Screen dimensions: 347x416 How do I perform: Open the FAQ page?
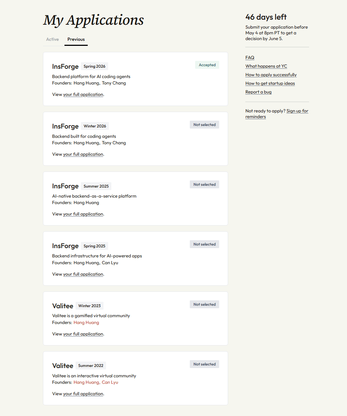[250, 57]
